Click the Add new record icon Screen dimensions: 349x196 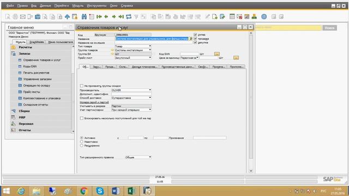pos(92,17)
